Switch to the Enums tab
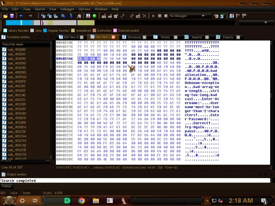The width and height of the screenshot is (275, 206). pos(165,37)
